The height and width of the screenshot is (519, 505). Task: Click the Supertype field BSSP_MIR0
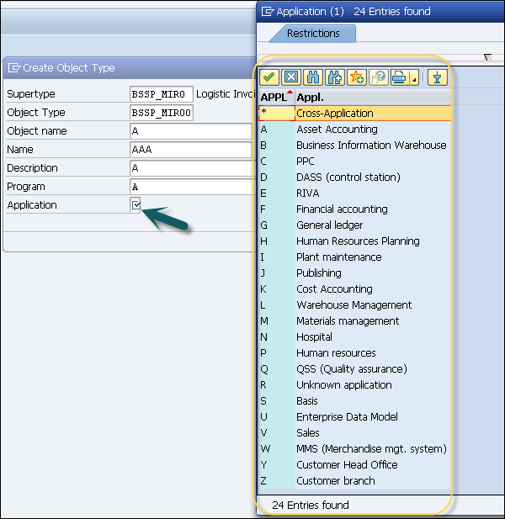pos(162,94)
